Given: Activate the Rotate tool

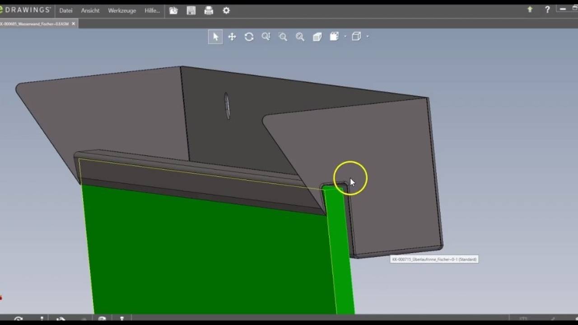Looking at the screenshot, I should tap(249, 37).
